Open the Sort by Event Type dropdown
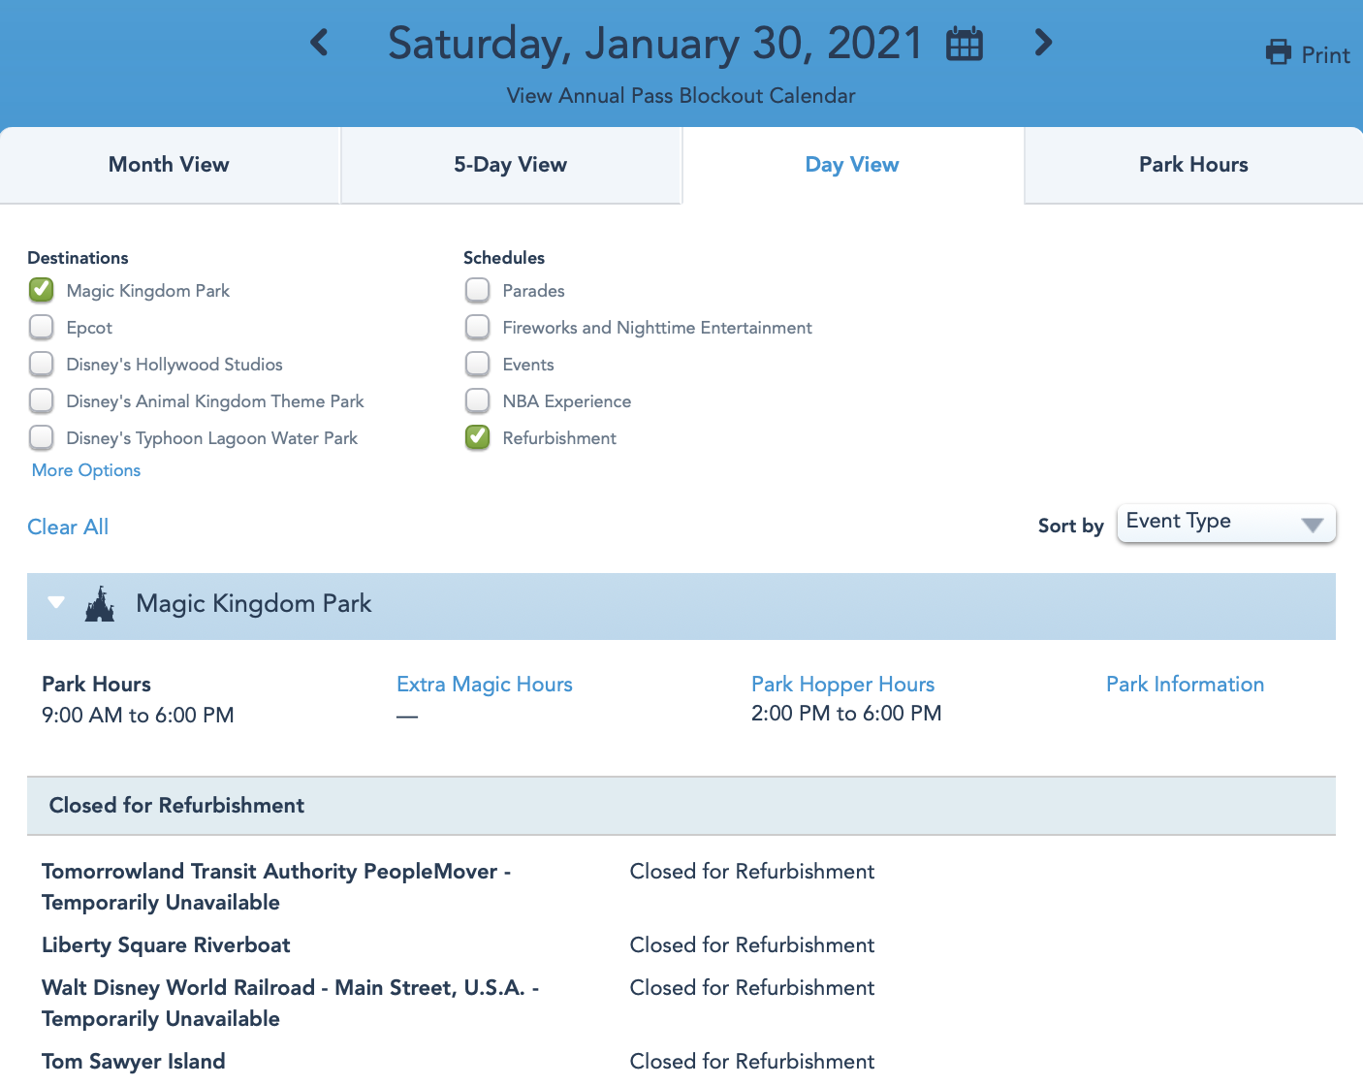Image resolution: width=1363 pixels, height=1086 pixels. [1226, 524]
